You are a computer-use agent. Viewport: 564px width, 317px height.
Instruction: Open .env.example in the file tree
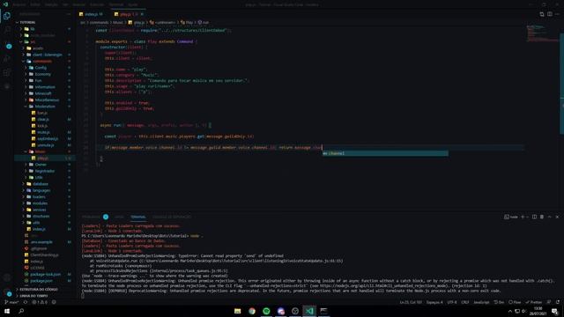pos(41,242)
